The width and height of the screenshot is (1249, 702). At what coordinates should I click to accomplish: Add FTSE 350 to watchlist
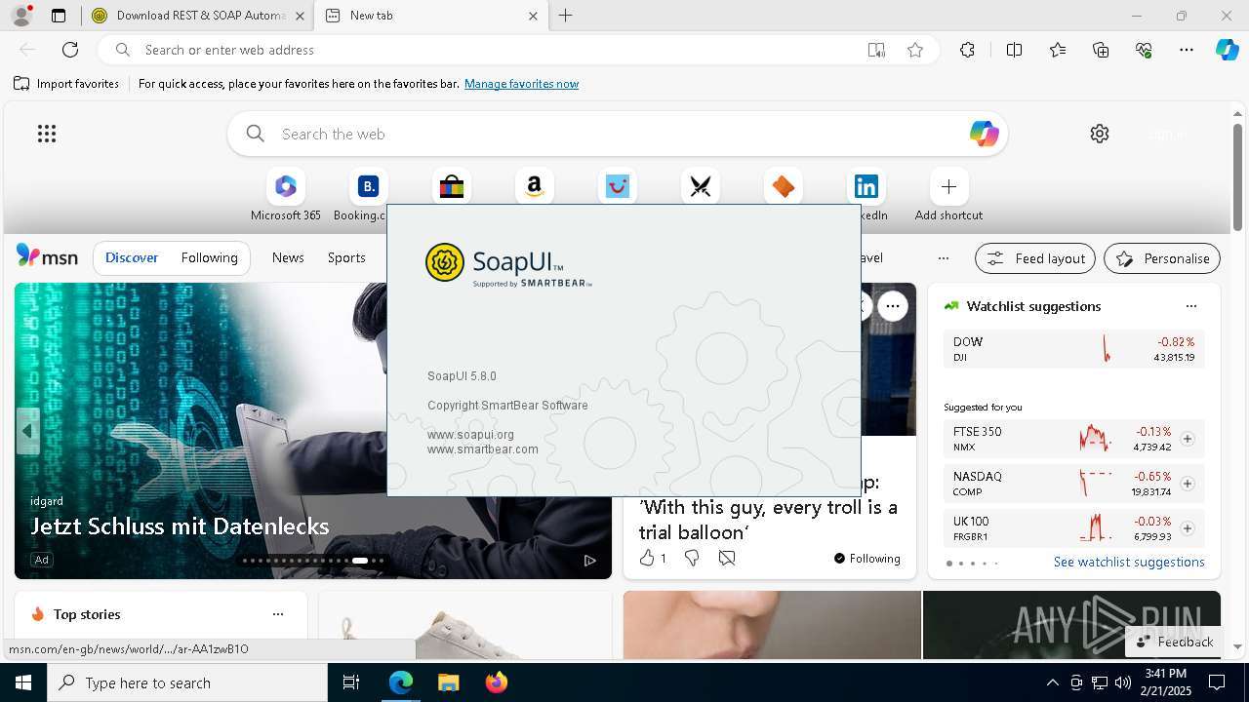(x=1188, y=439)
